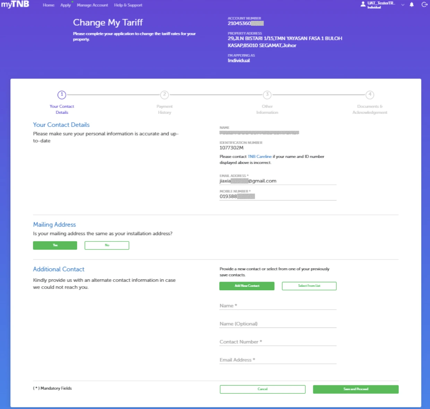
Task: Click the user profile avatar icon
Action: [x=363, y=5]
